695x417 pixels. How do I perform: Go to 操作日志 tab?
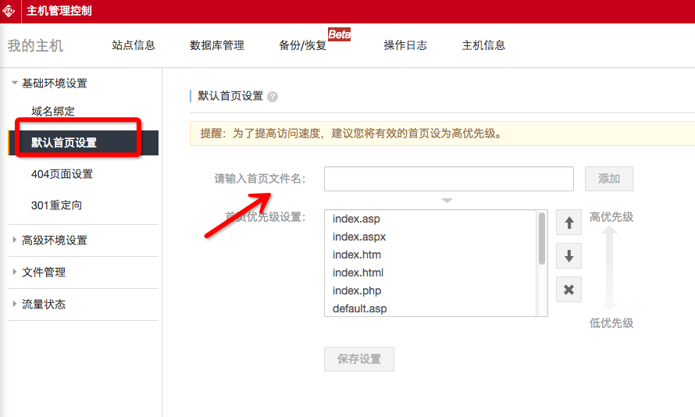(405, 45)
